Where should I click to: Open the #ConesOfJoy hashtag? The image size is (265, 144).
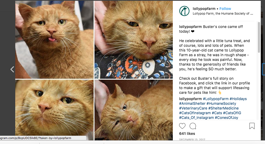226,118
